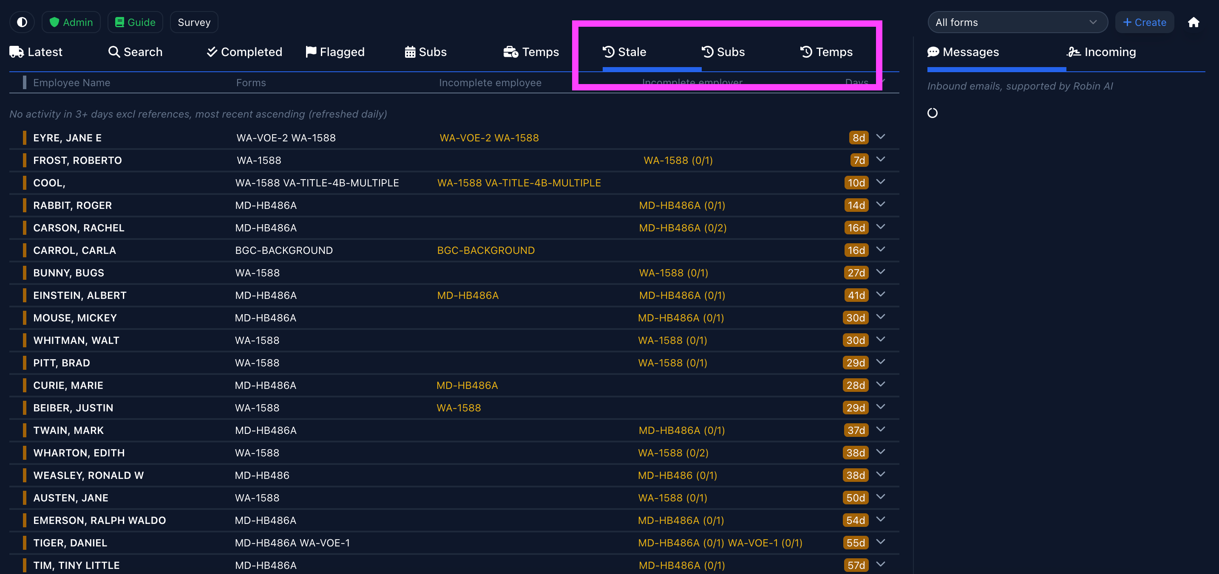
Task: Open the Flagged flag tab
Action: pos(335,52)
